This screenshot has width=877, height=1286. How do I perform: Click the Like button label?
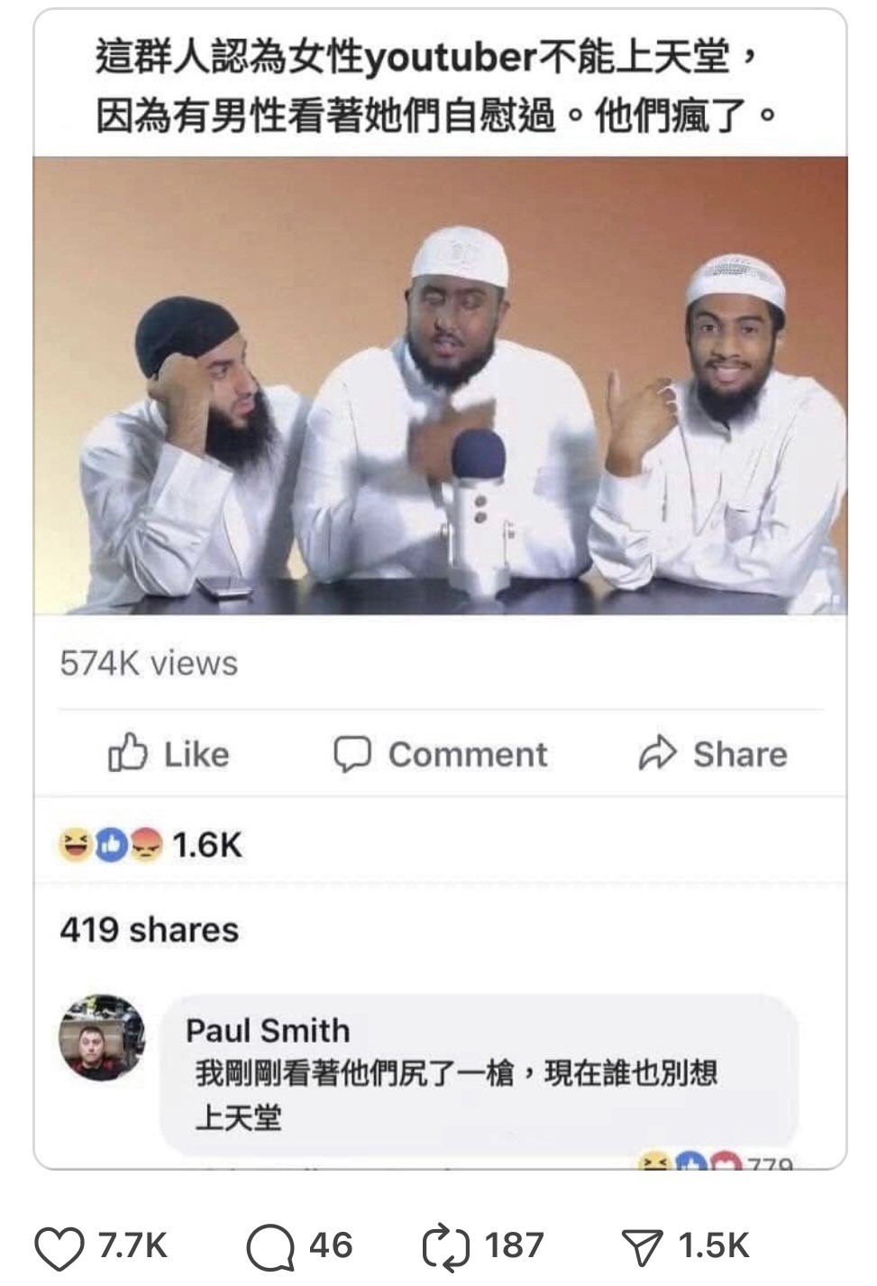click(x=196, y=754)
